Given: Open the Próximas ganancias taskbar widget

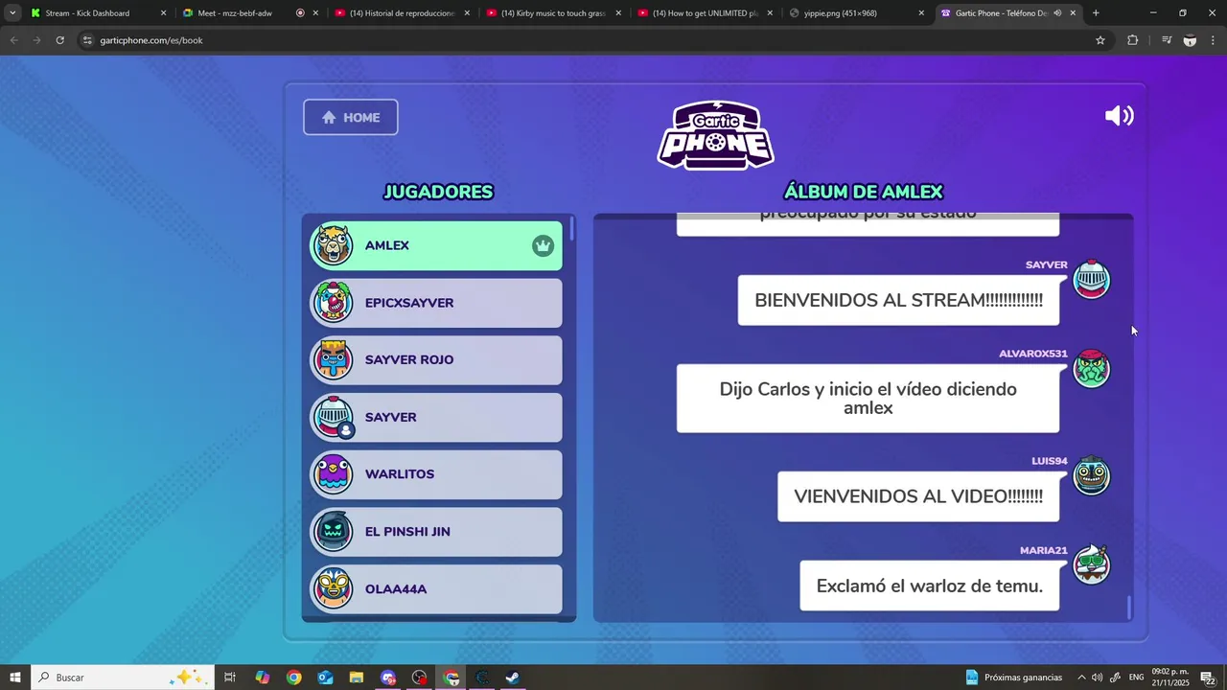Looking at the screenshot, I should click(1014, 678).
